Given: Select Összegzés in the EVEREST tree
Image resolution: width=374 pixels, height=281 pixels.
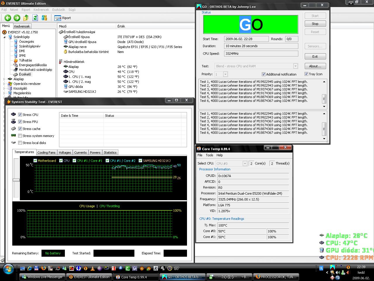Looking at the screenshot, I should coord(26,42).
